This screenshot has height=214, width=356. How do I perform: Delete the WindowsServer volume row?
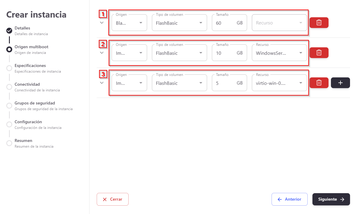point(319,53)
